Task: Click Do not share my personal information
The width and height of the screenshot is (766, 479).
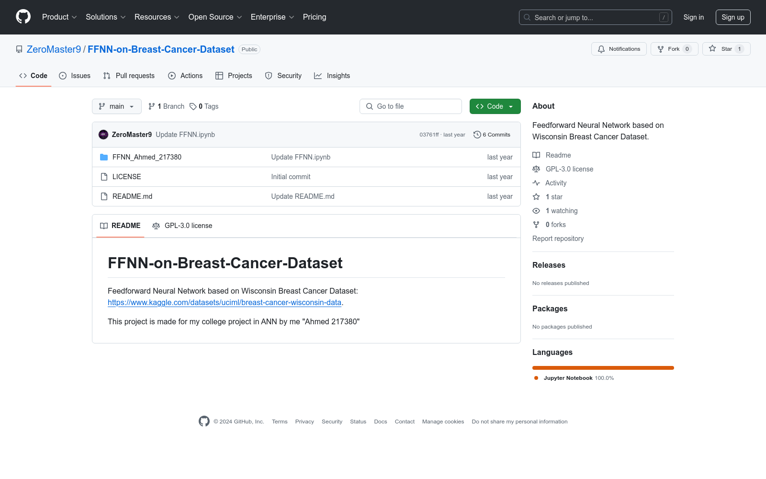Action: 519,422
